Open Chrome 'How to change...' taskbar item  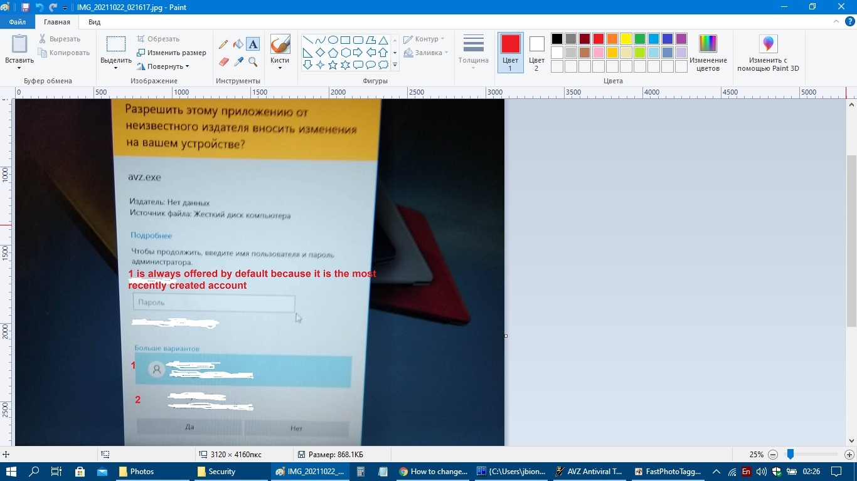coord(434,472)
